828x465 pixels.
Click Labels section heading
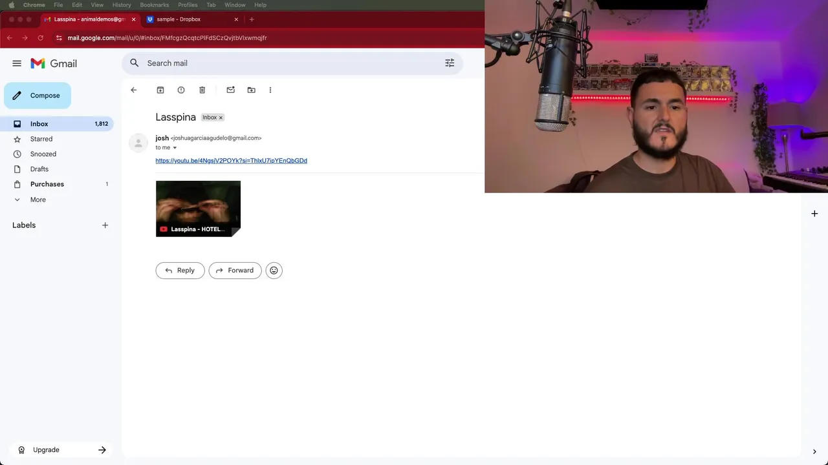[24, 225]
